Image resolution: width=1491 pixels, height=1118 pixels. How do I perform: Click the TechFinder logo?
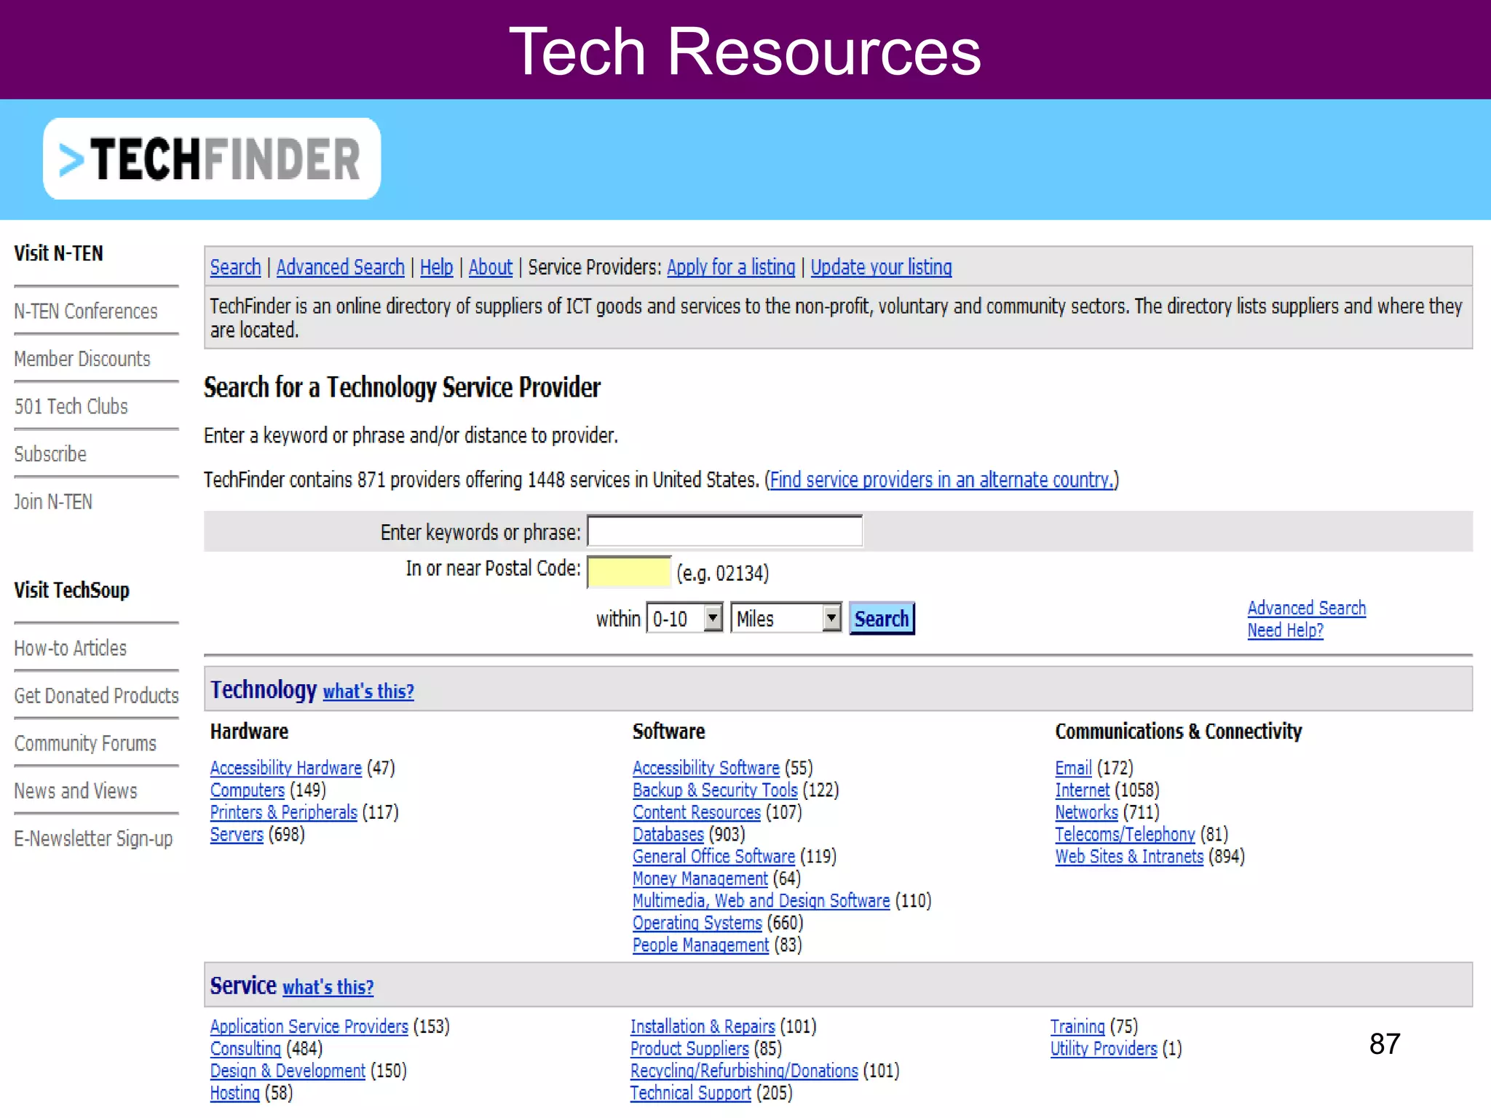click(212, 159)
